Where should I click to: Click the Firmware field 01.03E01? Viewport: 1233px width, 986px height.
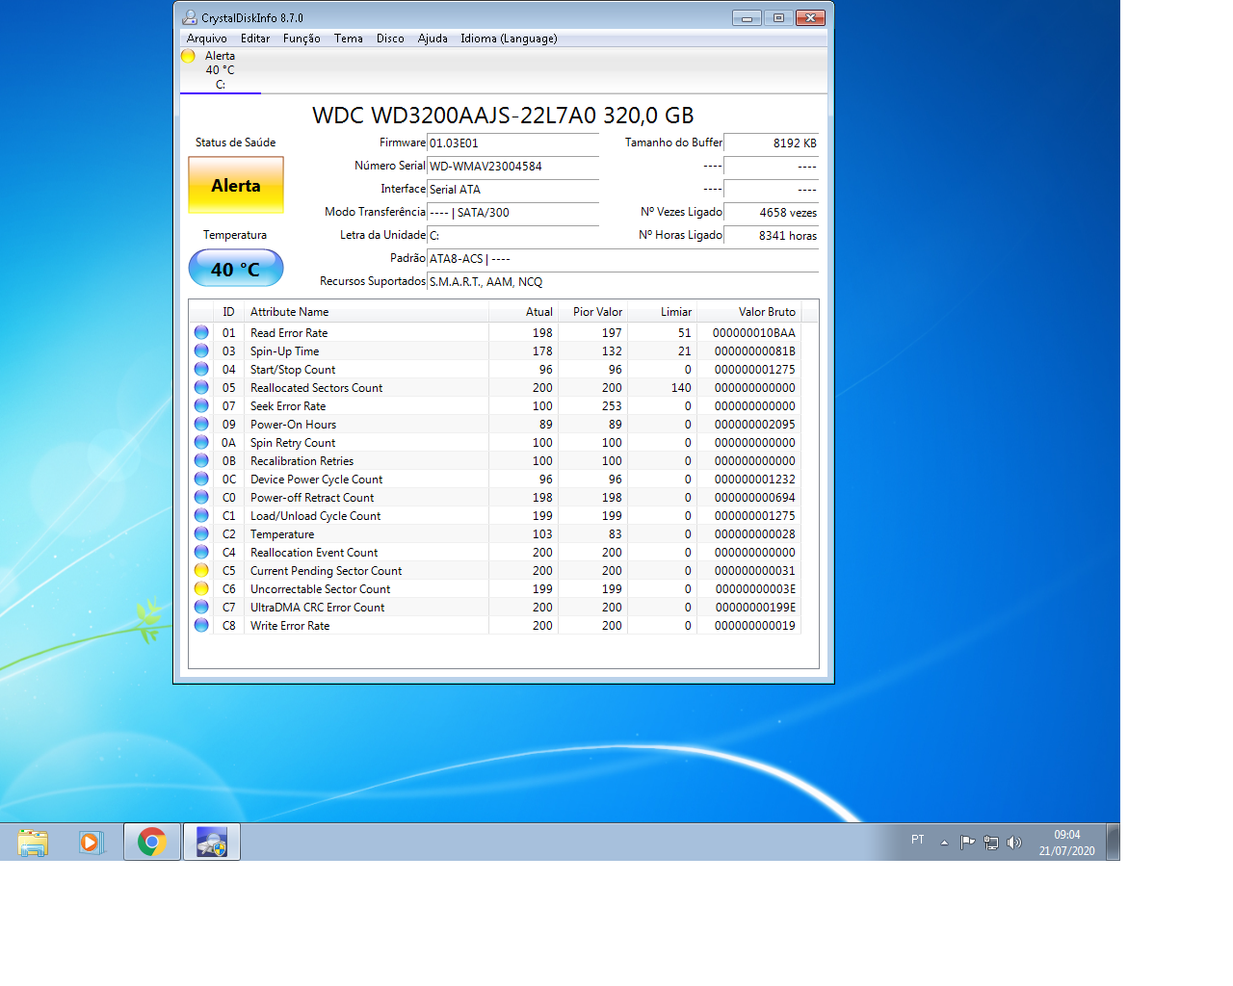[512, 143]
